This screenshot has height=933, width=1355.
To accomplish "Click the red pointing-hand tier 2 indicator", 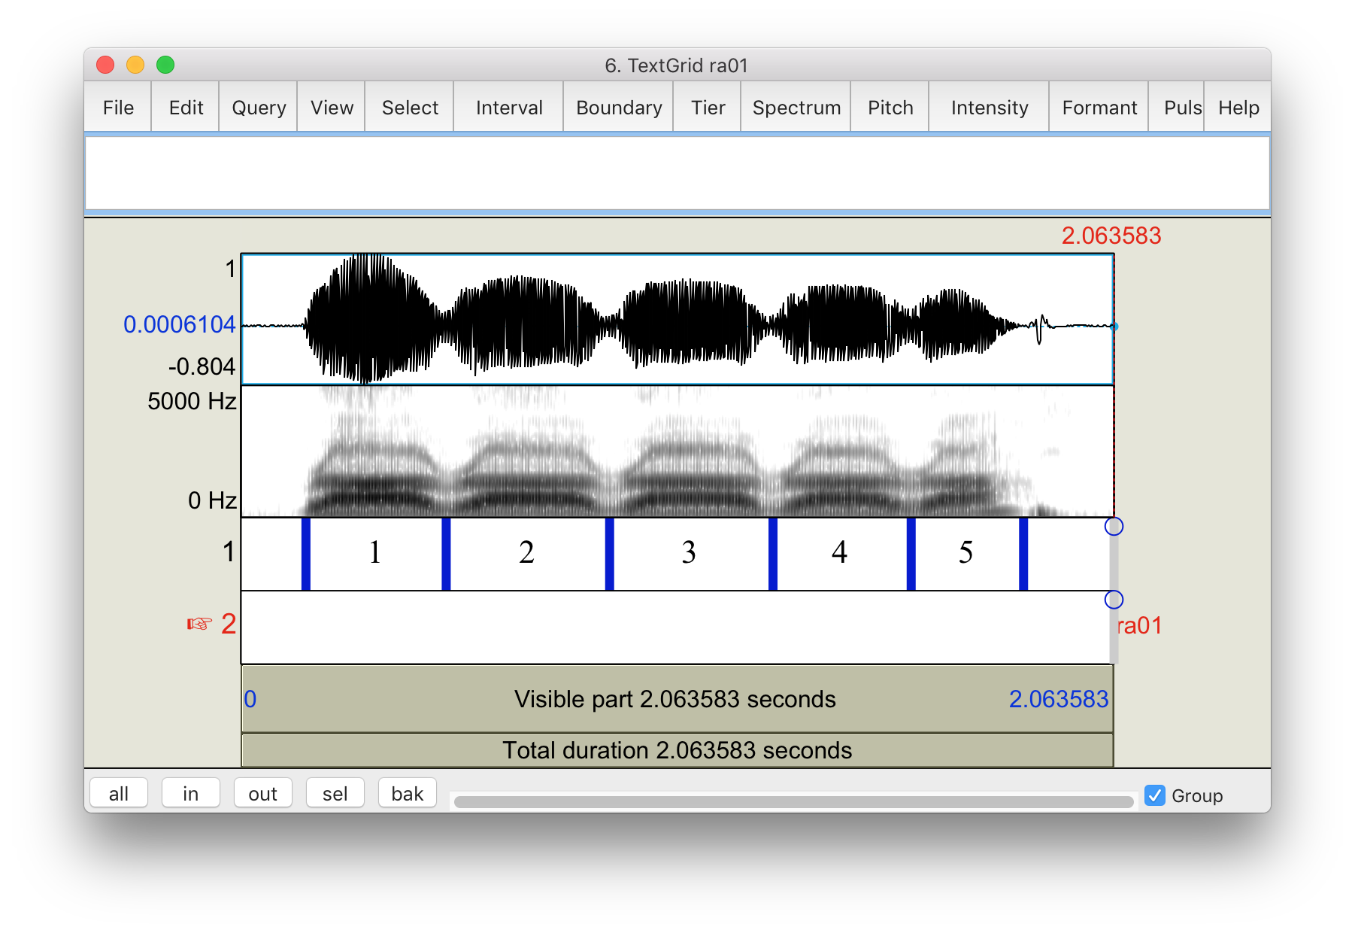I will [x=200, y=624].
